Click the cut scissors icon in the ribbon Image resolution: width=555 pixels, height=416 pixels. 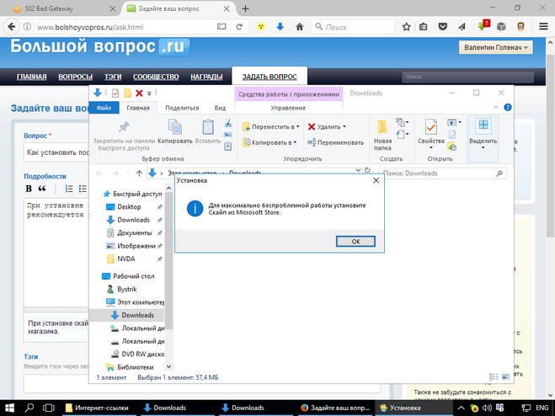(228, 124)
